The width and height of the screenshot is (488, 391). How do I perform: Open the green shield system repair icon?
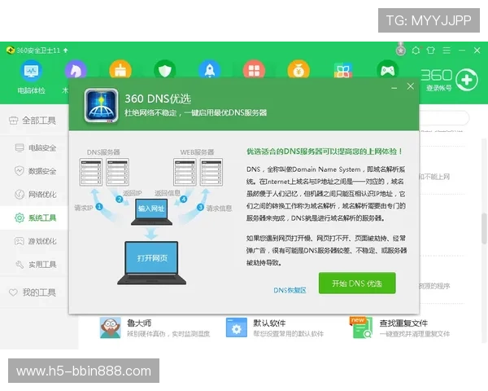pos(165,70)
